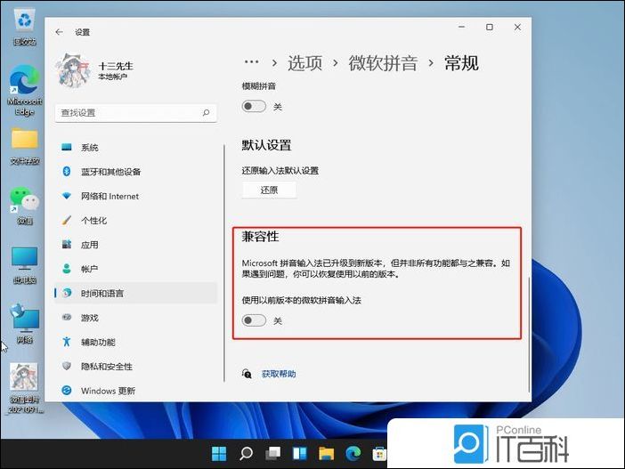Launch Edge from the taskbar
Screen dimensions: 625x469
point(353,454)
